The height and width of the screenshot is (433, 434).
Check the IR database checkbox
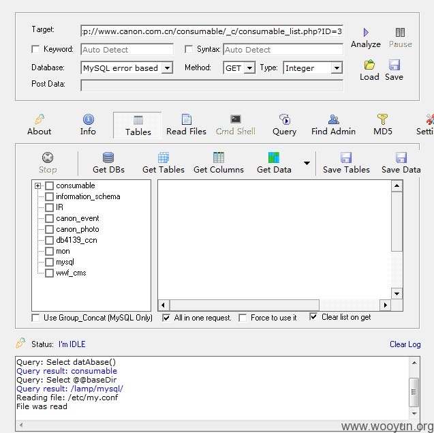(x=49, y=207)
